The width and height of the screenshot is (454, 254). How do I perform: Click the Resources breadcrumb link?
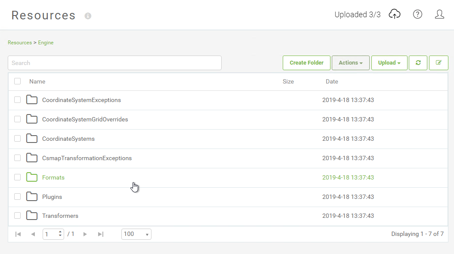click(x=20, y=43)
